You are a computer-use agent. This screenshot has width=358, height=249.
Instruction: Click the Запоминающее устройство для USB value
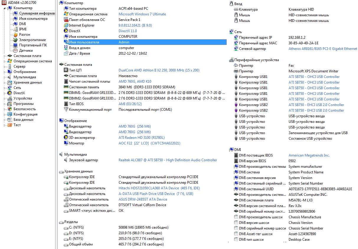coord(318,133)
